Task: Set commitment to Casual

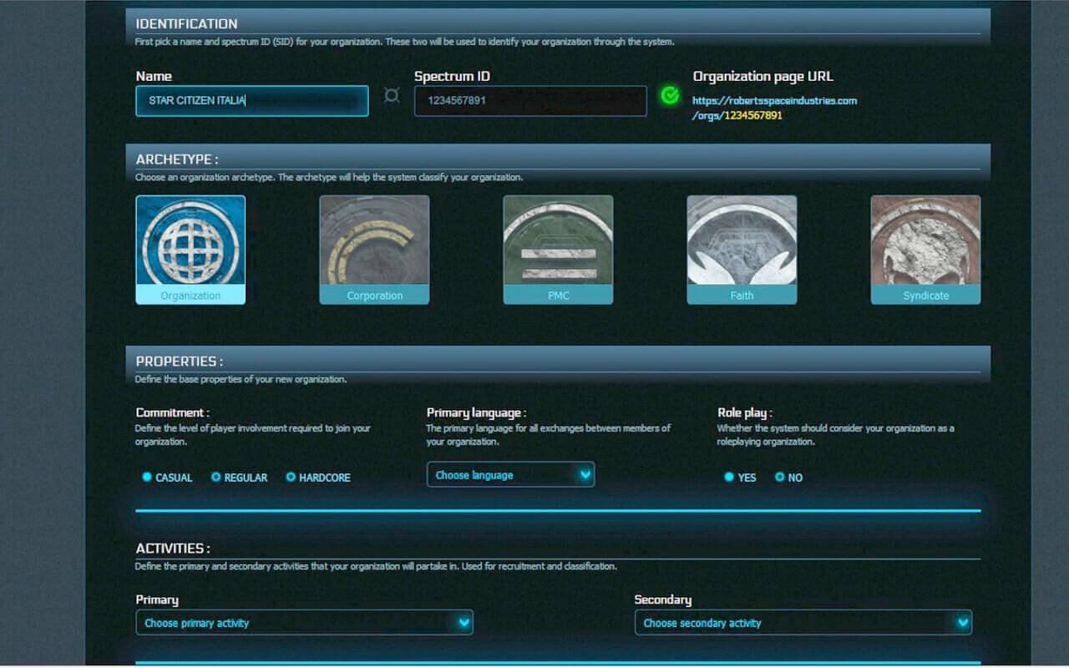Action: pyautogui.click(x=148, y=477)
